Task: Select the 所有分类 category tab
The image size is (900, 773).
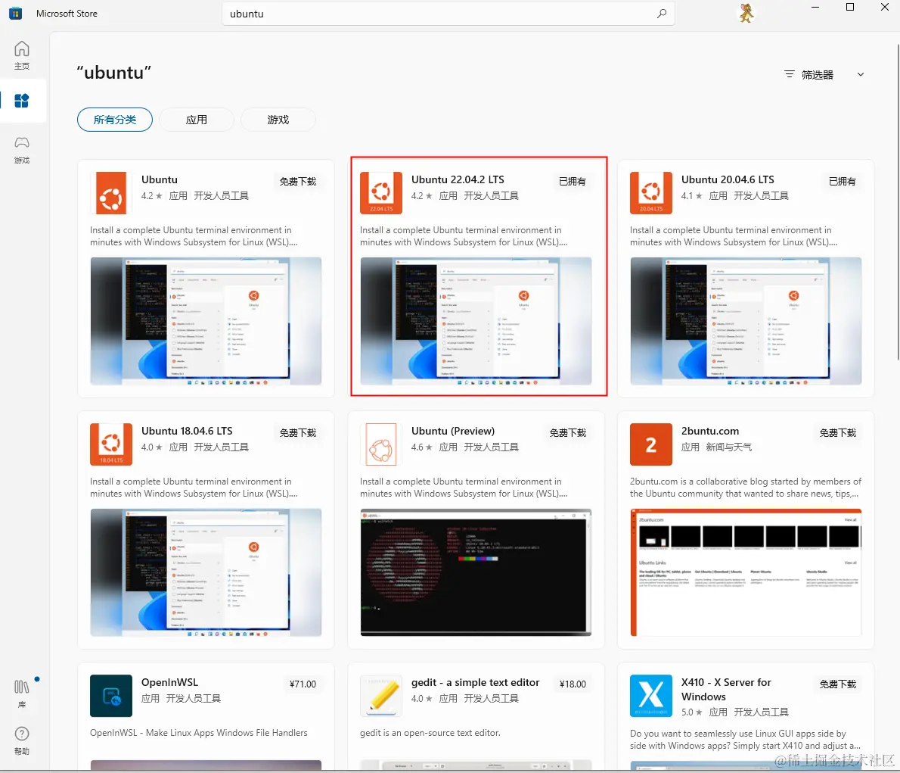Action: click(x=115, y=120)
